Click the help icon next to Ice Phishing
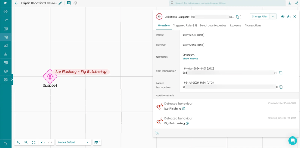The image size is (300, 148). pos(184,108)
